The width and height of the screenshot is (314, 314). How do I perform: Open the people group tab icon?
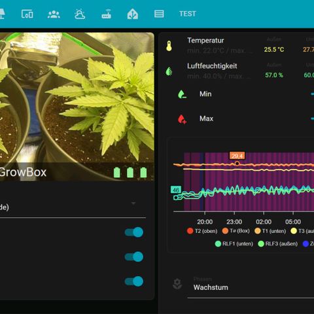pyautogui.click(x=54, y=14)
